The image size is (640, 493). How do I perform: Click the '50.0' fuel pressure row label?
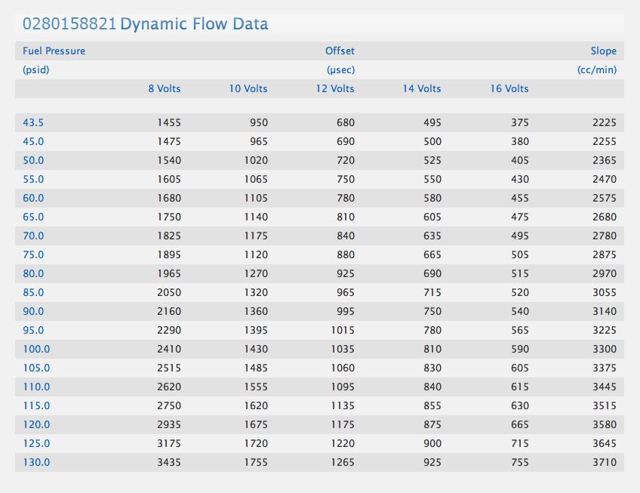tap(33, 160)
